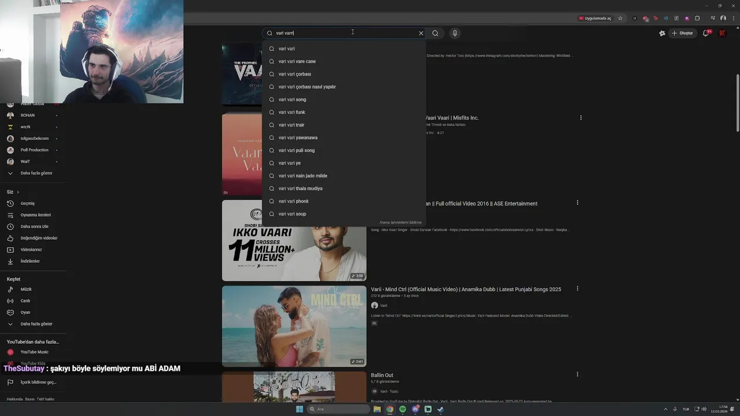This screenshot has height=416, width=740.
Task: Click the magnifier search button beside the search box
Action: coord(435,33)
